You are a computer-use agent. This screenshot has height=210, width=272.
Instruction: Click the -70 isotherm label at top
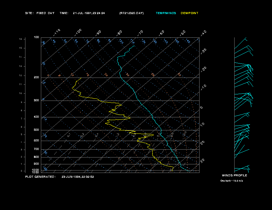pos(140,33)
